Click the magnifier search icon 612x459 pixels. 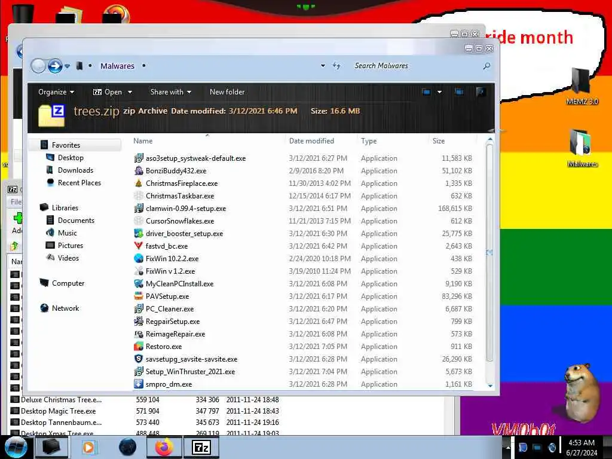[486, 66]
